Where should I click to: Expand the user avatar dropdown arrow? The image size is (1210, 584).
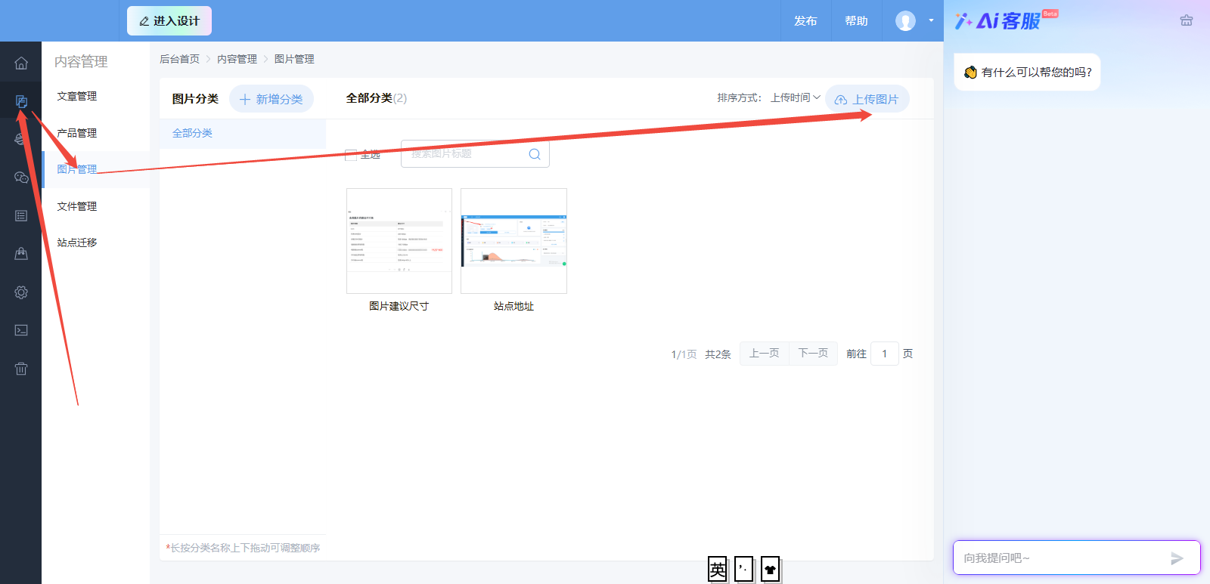pos(931,20)
